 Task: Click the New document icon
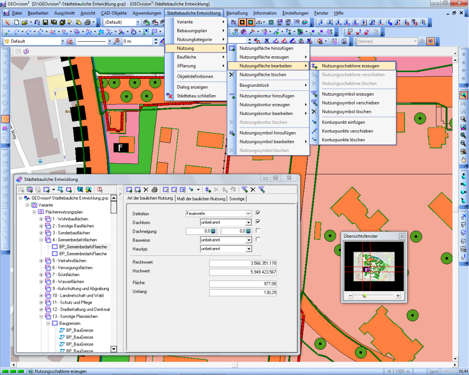coord(16,22)
